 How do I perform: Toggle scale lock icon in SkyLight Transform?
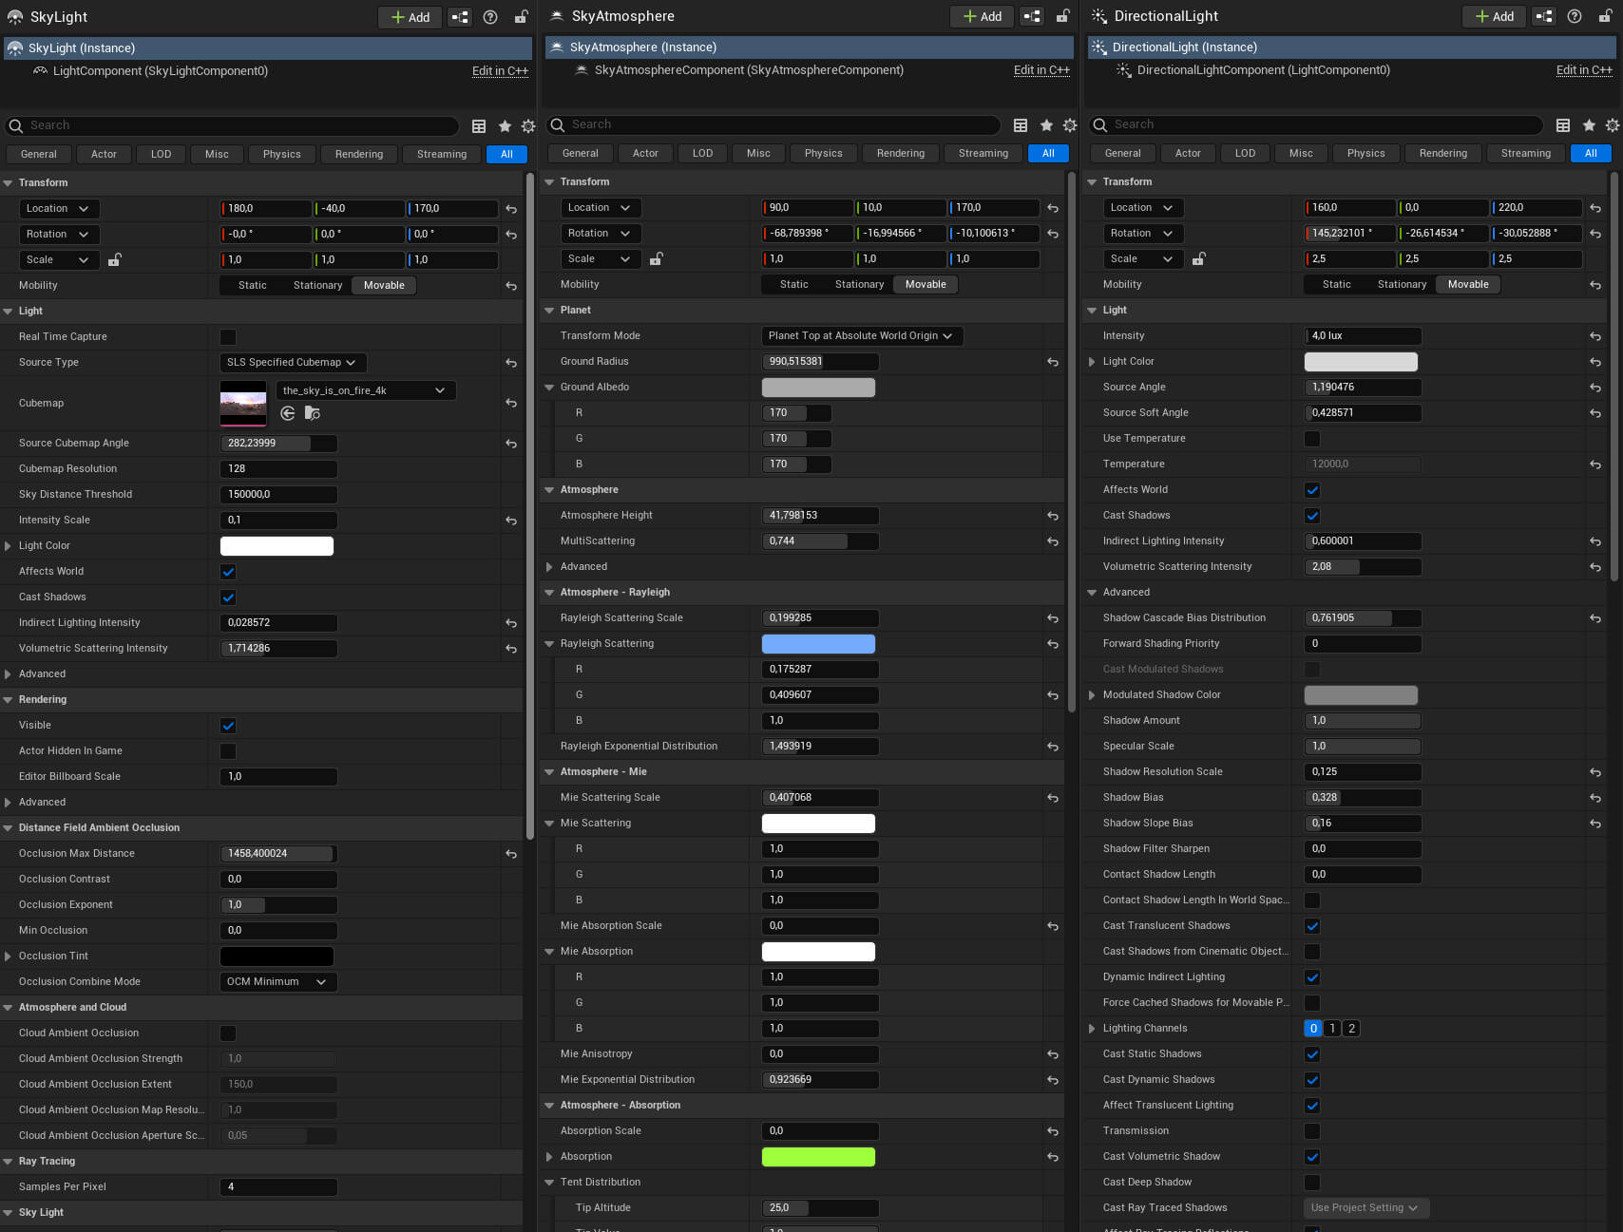pyautogui.click(x=115, y=259)
